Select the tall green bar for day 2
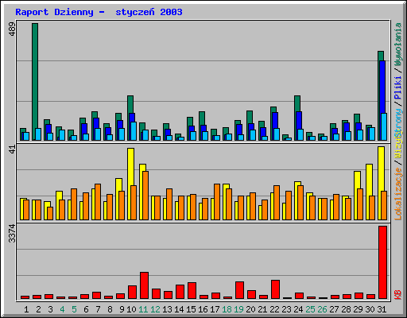Viewport: 407px width, 318px height. tap(35, 82)
